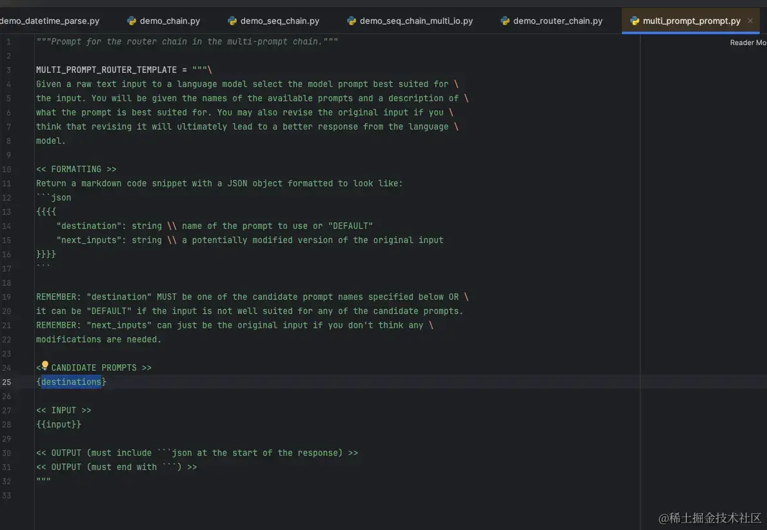Screen dimensions: 767x530
Task: Click line number 3 in gutter
Action: click(x=8, y=70)
